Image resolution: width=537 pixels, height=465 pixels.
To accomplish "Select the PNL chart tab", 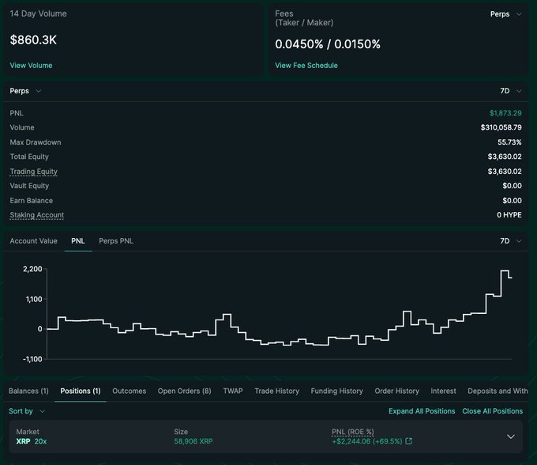I will click(78, 241).
